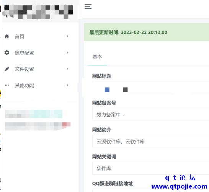Expand the 首页 menu chevron

coord(67,36)
